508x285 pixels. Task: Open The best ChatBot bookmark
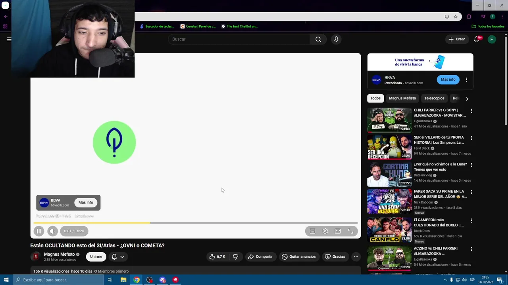click(x=239, y=26)
